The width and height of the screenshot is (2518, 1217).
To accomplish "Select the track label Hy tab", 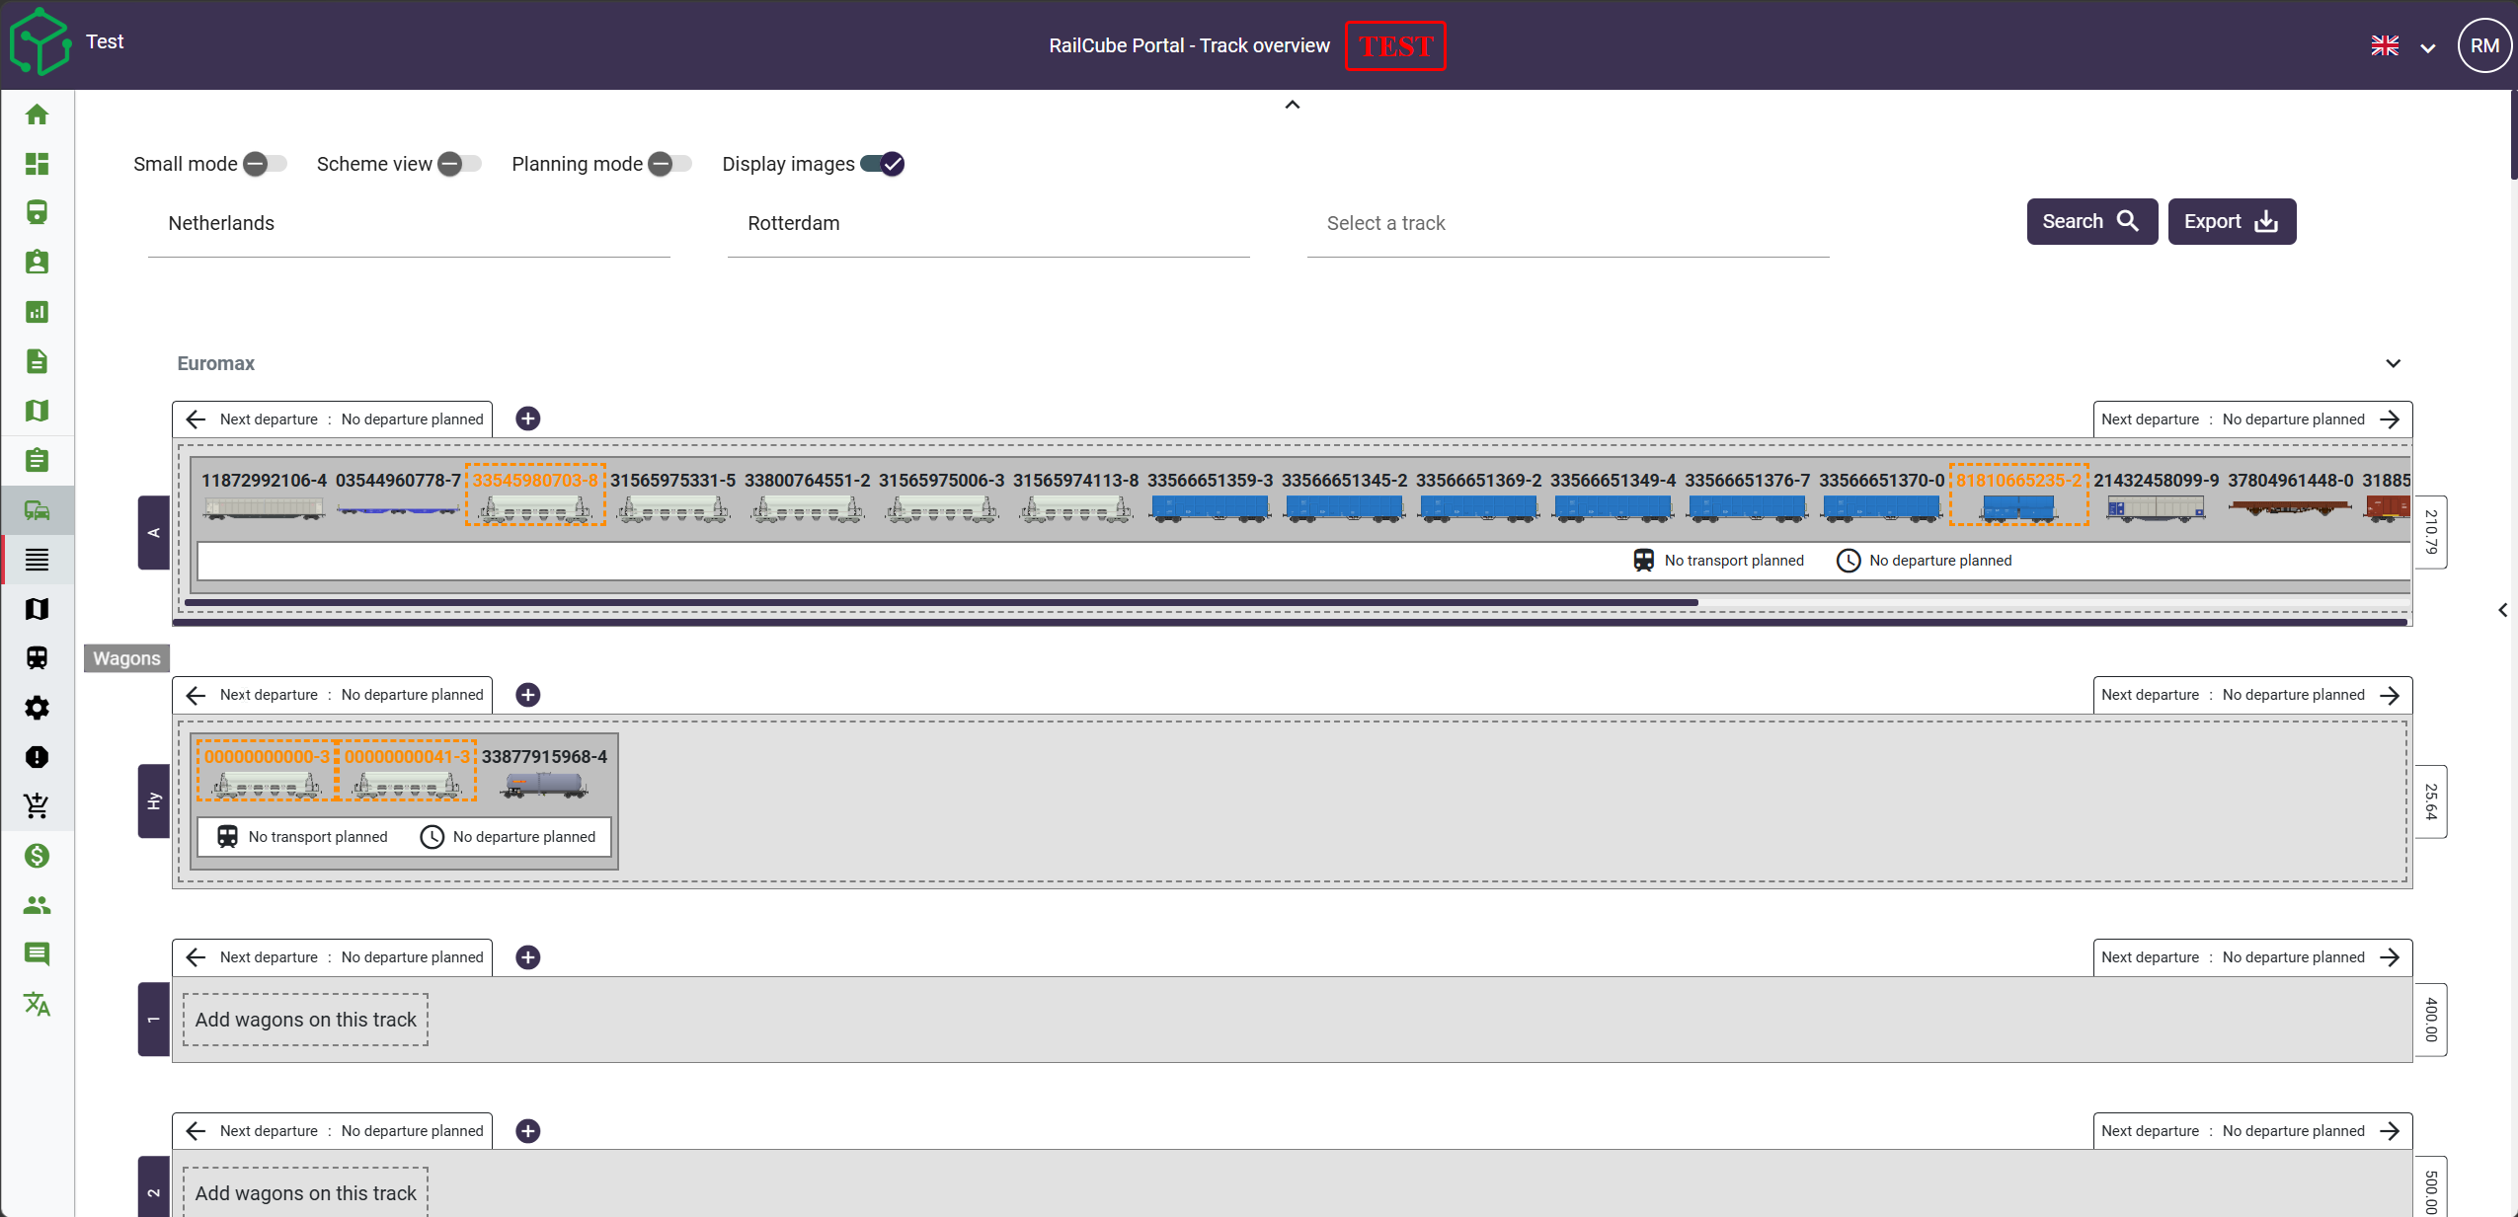I will click(153, 801).
